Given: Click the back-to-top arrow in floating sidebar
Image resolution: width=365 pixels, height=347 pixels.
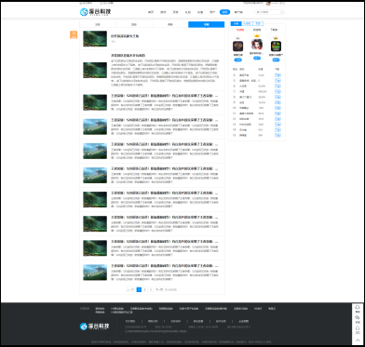Looking at the screenshot, I should [x=358, y=340].
